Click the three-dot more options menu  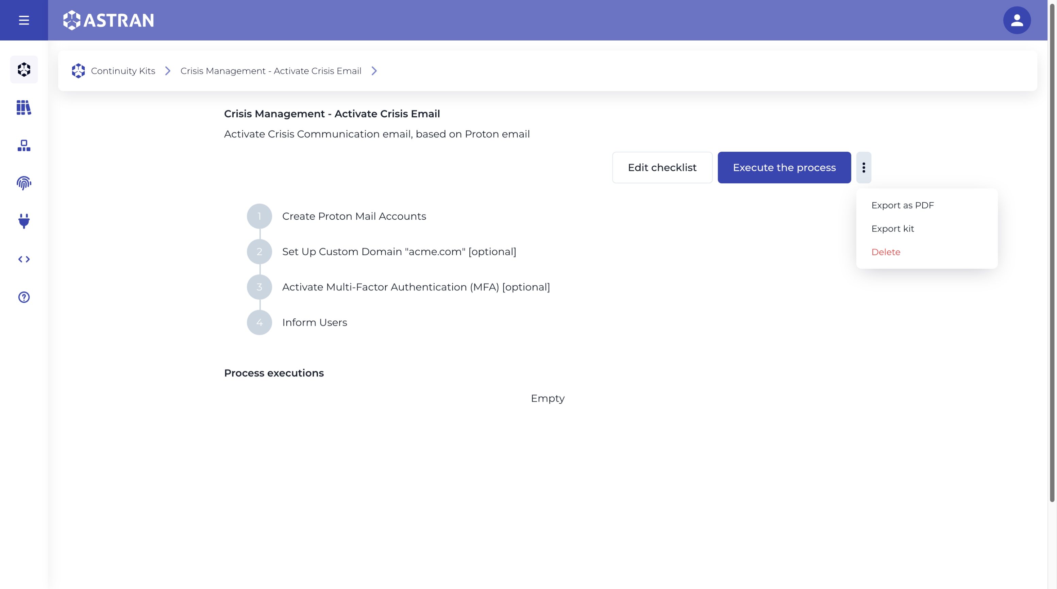pyautogui.click(x=864, y=168)
